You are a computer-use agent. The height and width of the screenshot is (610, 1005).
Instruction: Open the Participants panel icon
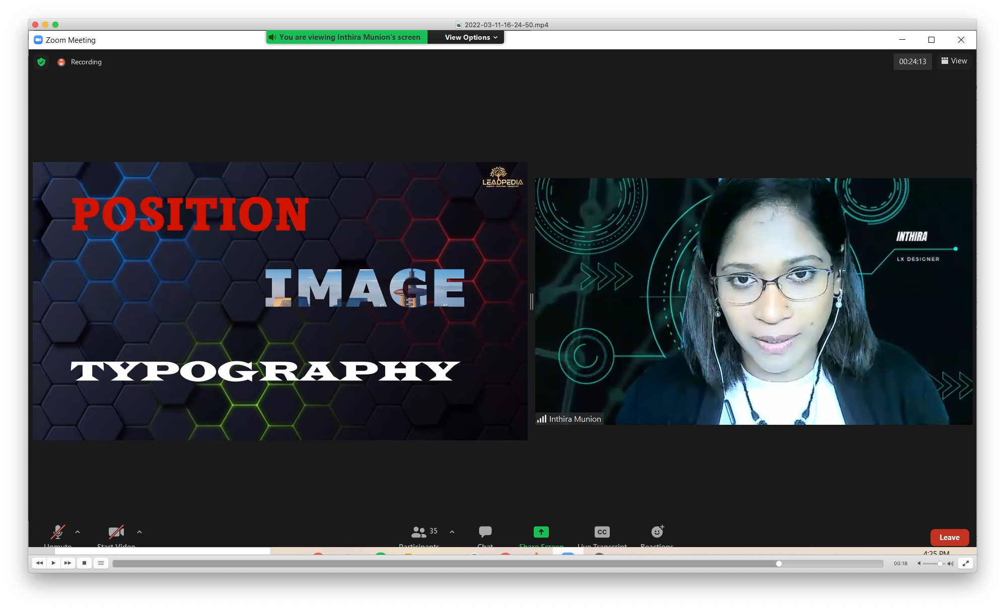[x=418, y=532]
